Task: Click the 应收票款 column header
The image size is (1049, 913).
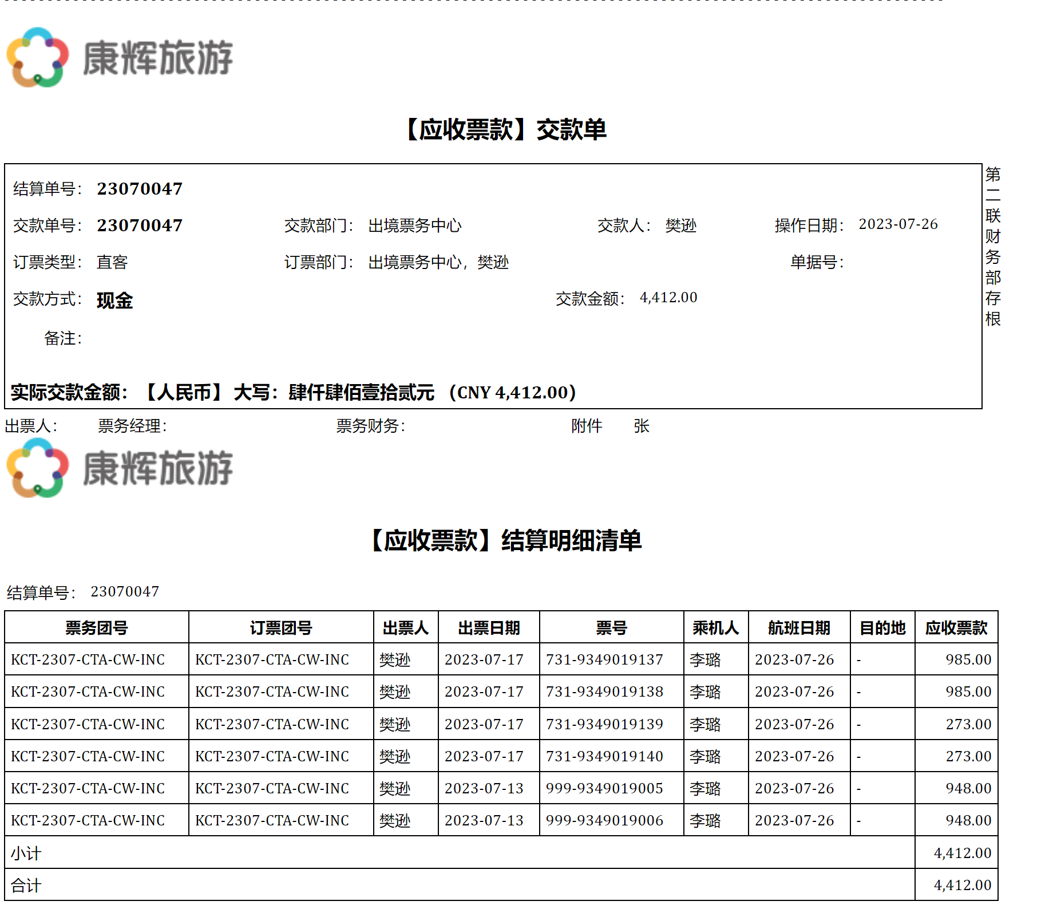Action: (x=956, y=628)
